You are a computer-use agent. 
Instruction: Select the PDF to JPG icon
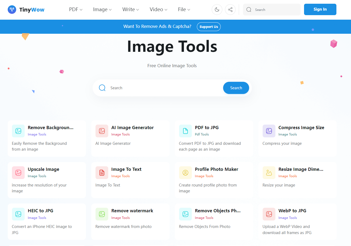click(x=185, y=131)
